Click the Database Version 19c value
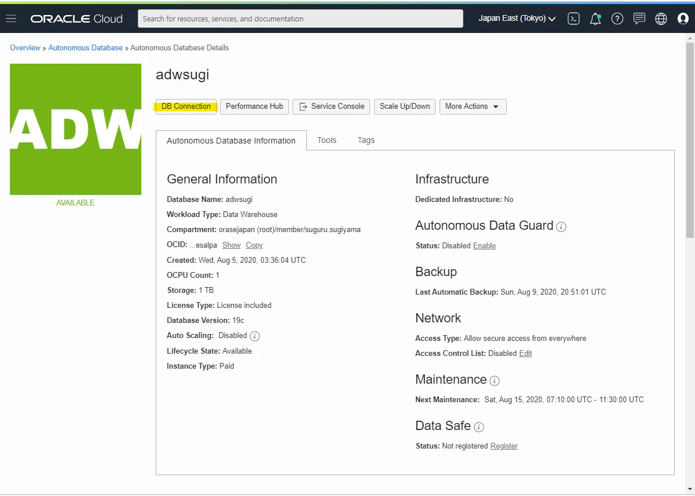695x496 pixels. point(239,321)
